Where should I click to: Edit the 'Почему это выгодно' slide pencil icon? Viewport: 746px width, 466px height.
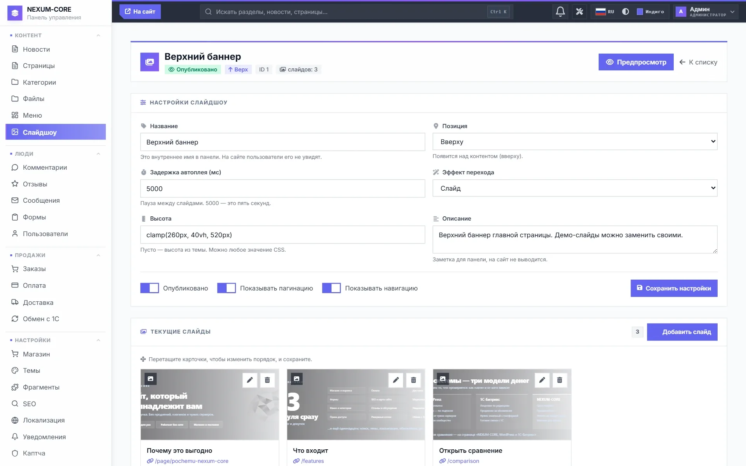click(250, 380)
